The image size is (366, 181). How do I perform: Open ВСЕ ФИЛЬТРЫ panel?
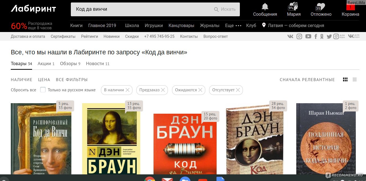pyautogui.click(x=72, y=80)
